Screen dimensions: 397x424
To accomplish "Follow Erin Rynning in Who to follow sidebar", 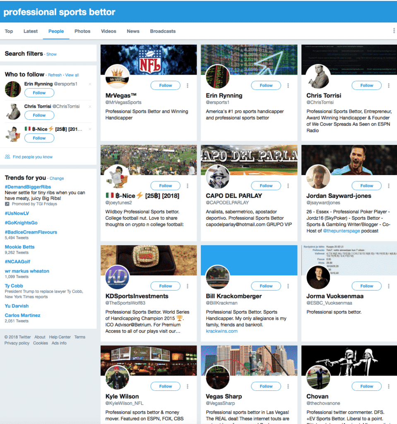I will [39, 93].
